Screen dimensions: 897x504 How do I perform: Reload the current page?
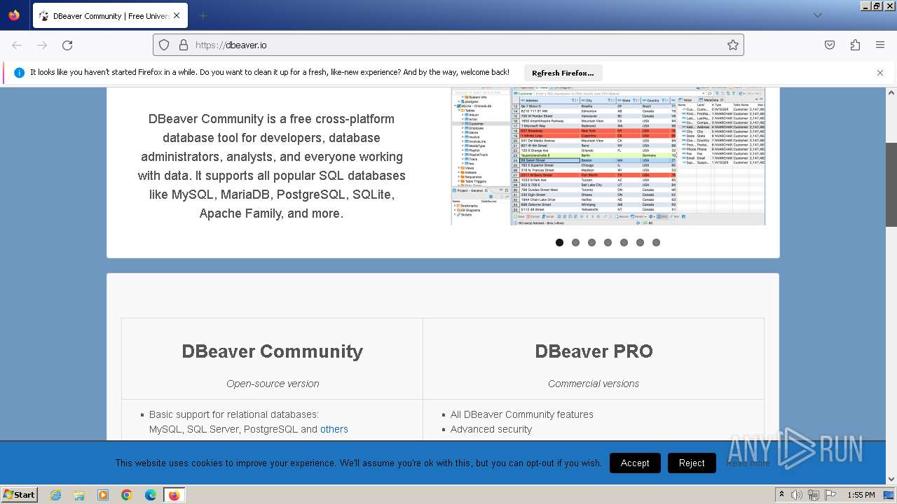pos(67,45)
